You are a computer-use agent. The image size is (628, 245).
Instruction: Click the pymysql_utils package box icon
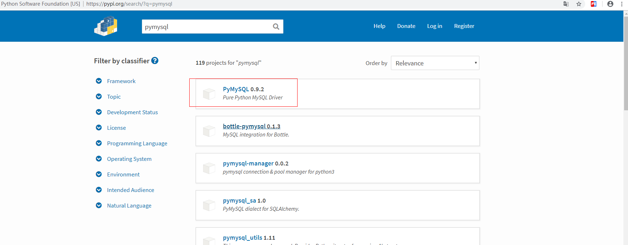click(209, 241)
